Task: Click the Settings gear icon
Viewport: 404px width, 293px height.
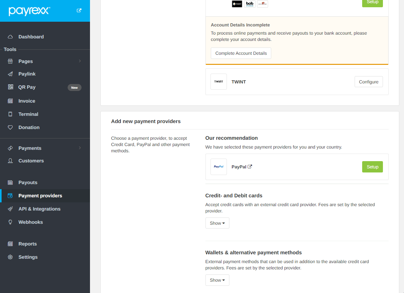Action: point(10,257)
